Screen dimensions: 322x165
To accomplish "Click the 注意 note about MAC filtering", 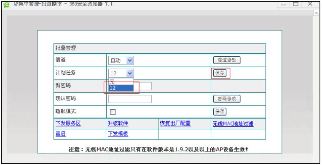I will tap(158, 149).
